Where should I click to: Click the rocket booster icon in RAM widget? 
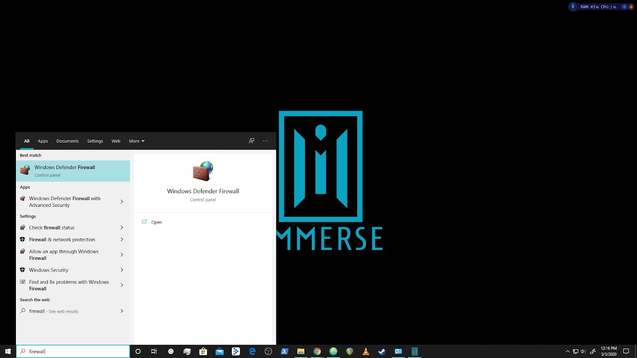[x=573, y=6]
